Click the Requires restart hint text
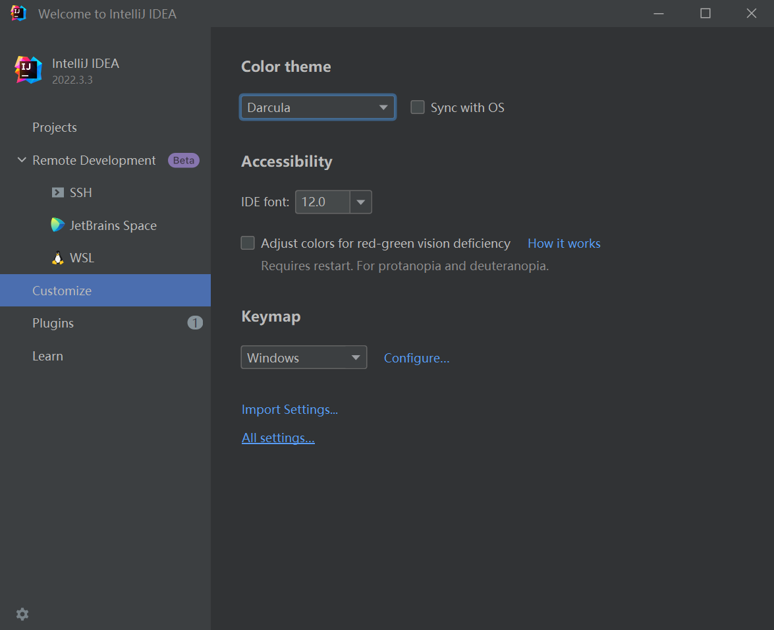 404,266
